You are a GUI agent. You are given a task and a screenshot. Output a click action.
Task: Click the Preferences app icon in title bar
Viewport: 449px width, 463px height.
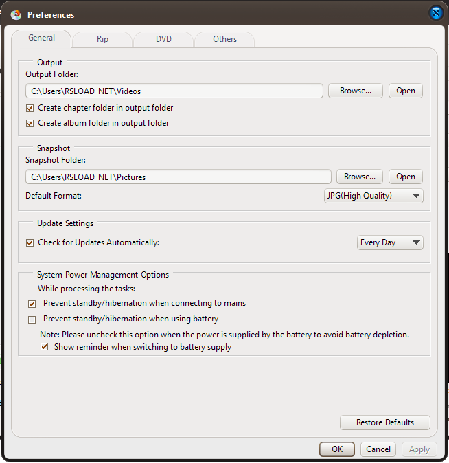click(16, 14)
